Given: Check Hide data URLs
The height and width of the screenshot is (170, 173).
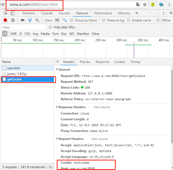Looking at the screenshot, I should [50, 27].
